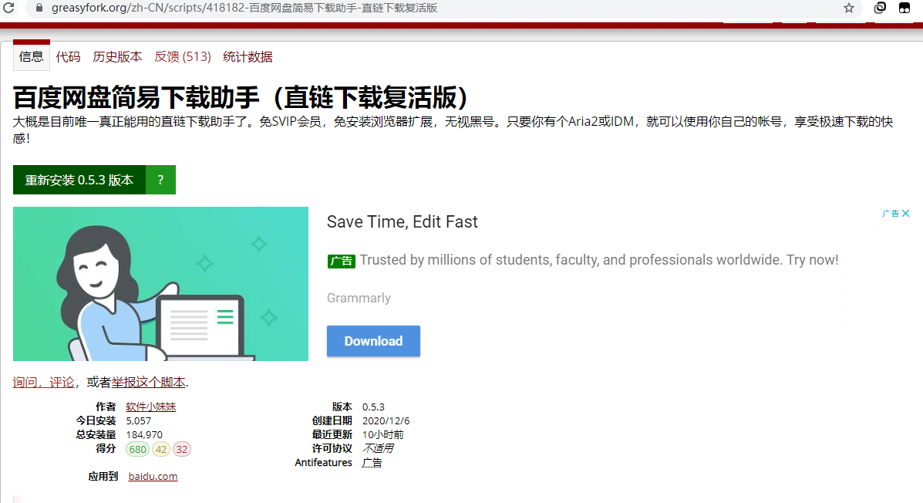The height and width of the screenshot is (503, 923).
Task: Reload the current page
Action: [x=10, y=8]
